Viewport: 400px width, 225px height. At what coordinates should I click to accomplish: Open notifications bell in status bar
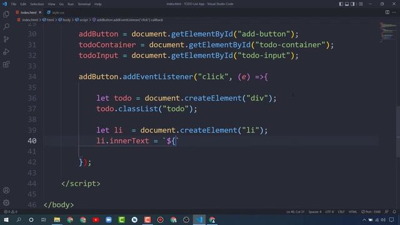click(x=394, y=212)
